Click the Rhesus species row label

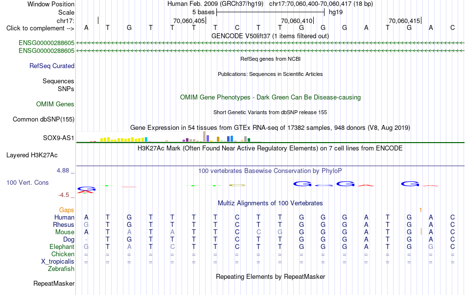point(64,224)
